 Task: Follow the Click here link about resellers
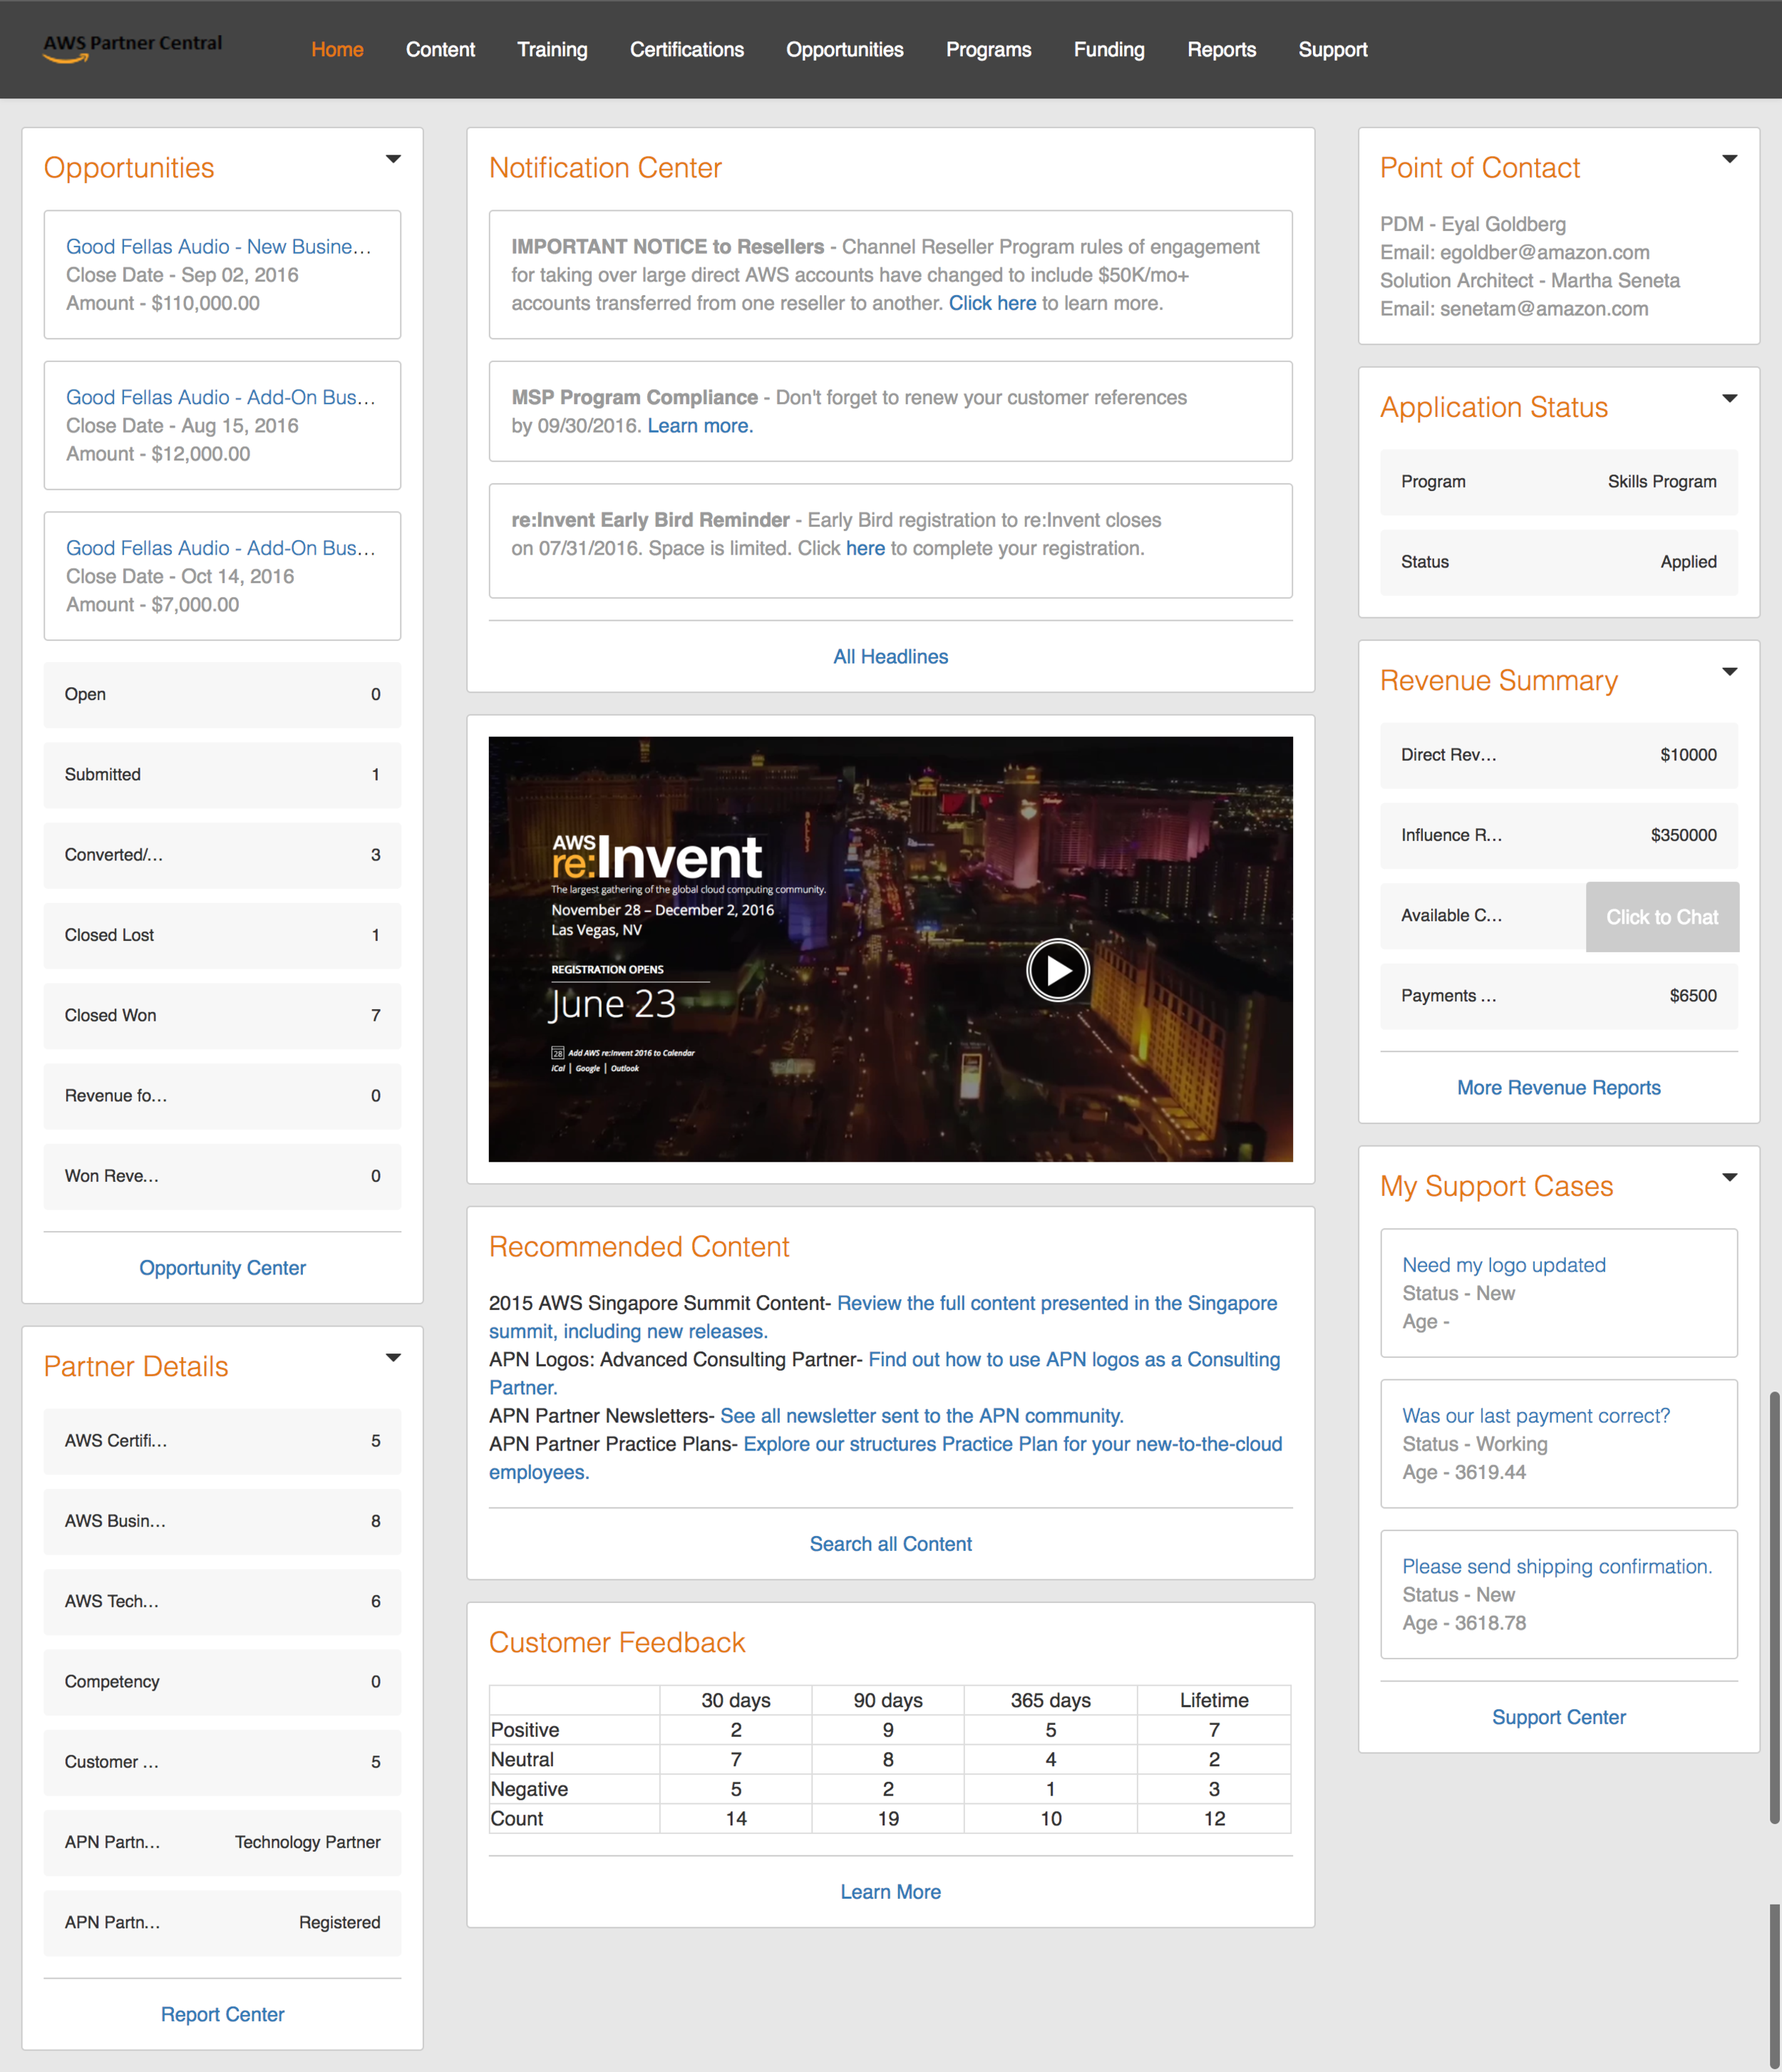992,303
